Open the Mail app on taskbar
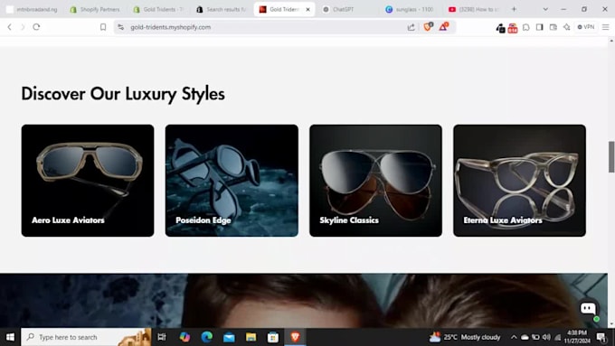This screenshot has width=615, height=346. pyautogui.click(x=229, y=337)
